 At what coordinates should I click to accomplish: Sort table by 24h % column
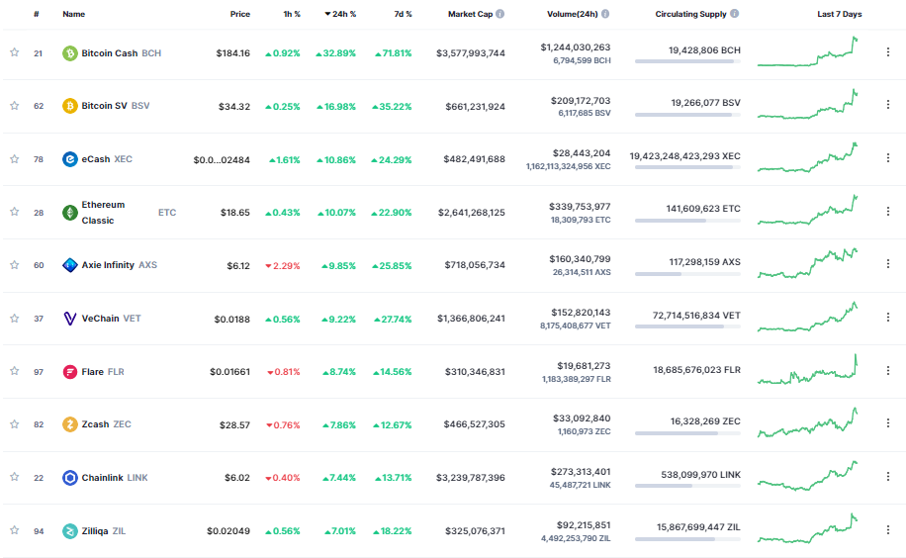point(340,14)
